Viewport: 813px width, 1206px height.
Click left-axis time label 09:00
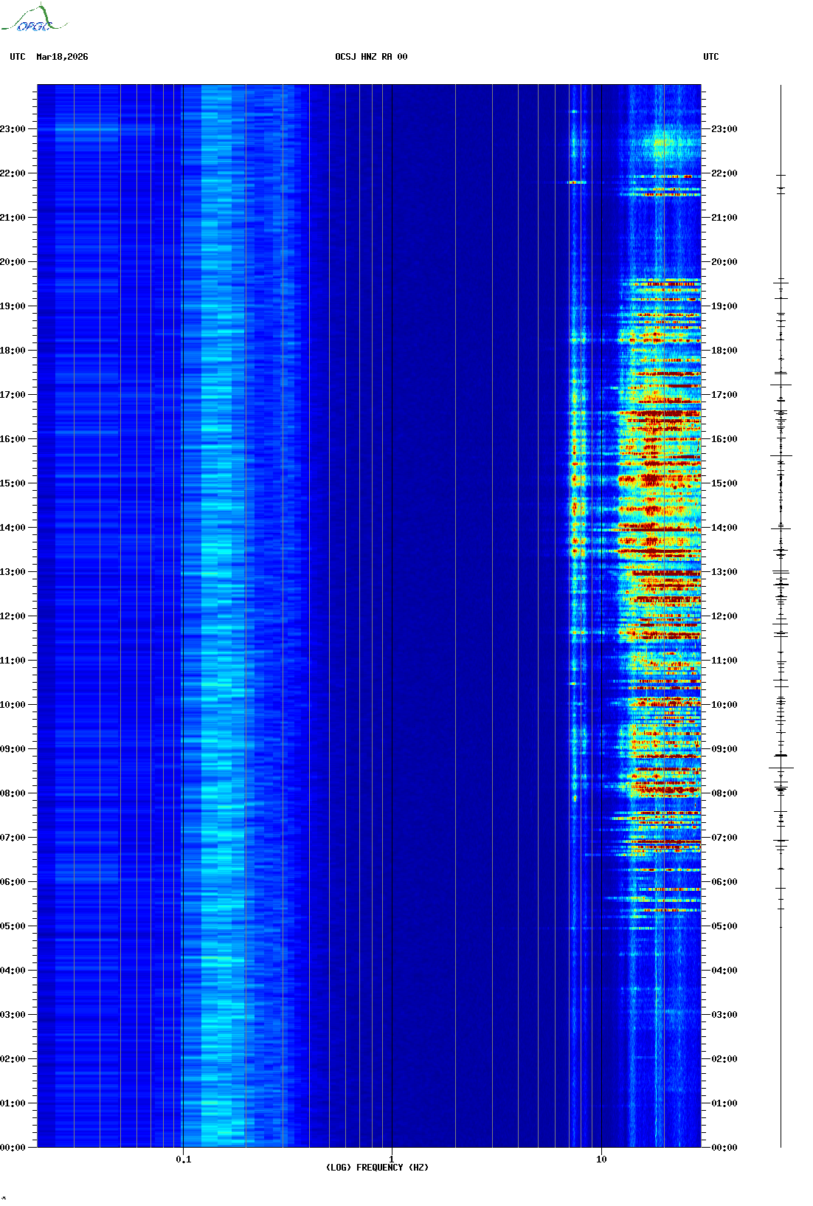(x=13, y=749)
